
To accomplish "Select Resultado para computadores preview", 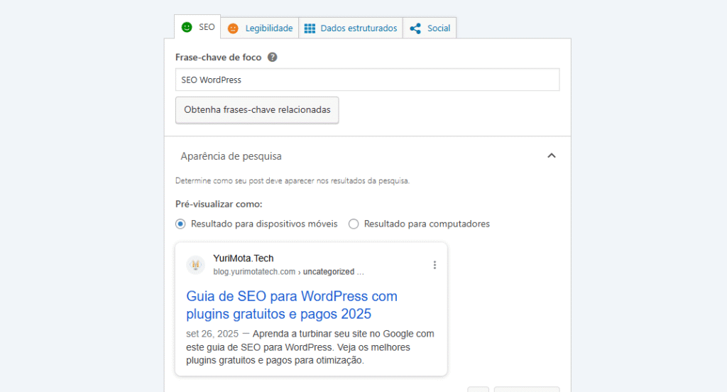I will pyautogui.click(x=354, y=224).
